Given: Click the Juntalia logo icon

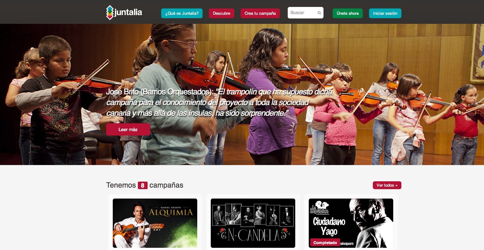Looking at the screenshot, I should coord(110,13).
